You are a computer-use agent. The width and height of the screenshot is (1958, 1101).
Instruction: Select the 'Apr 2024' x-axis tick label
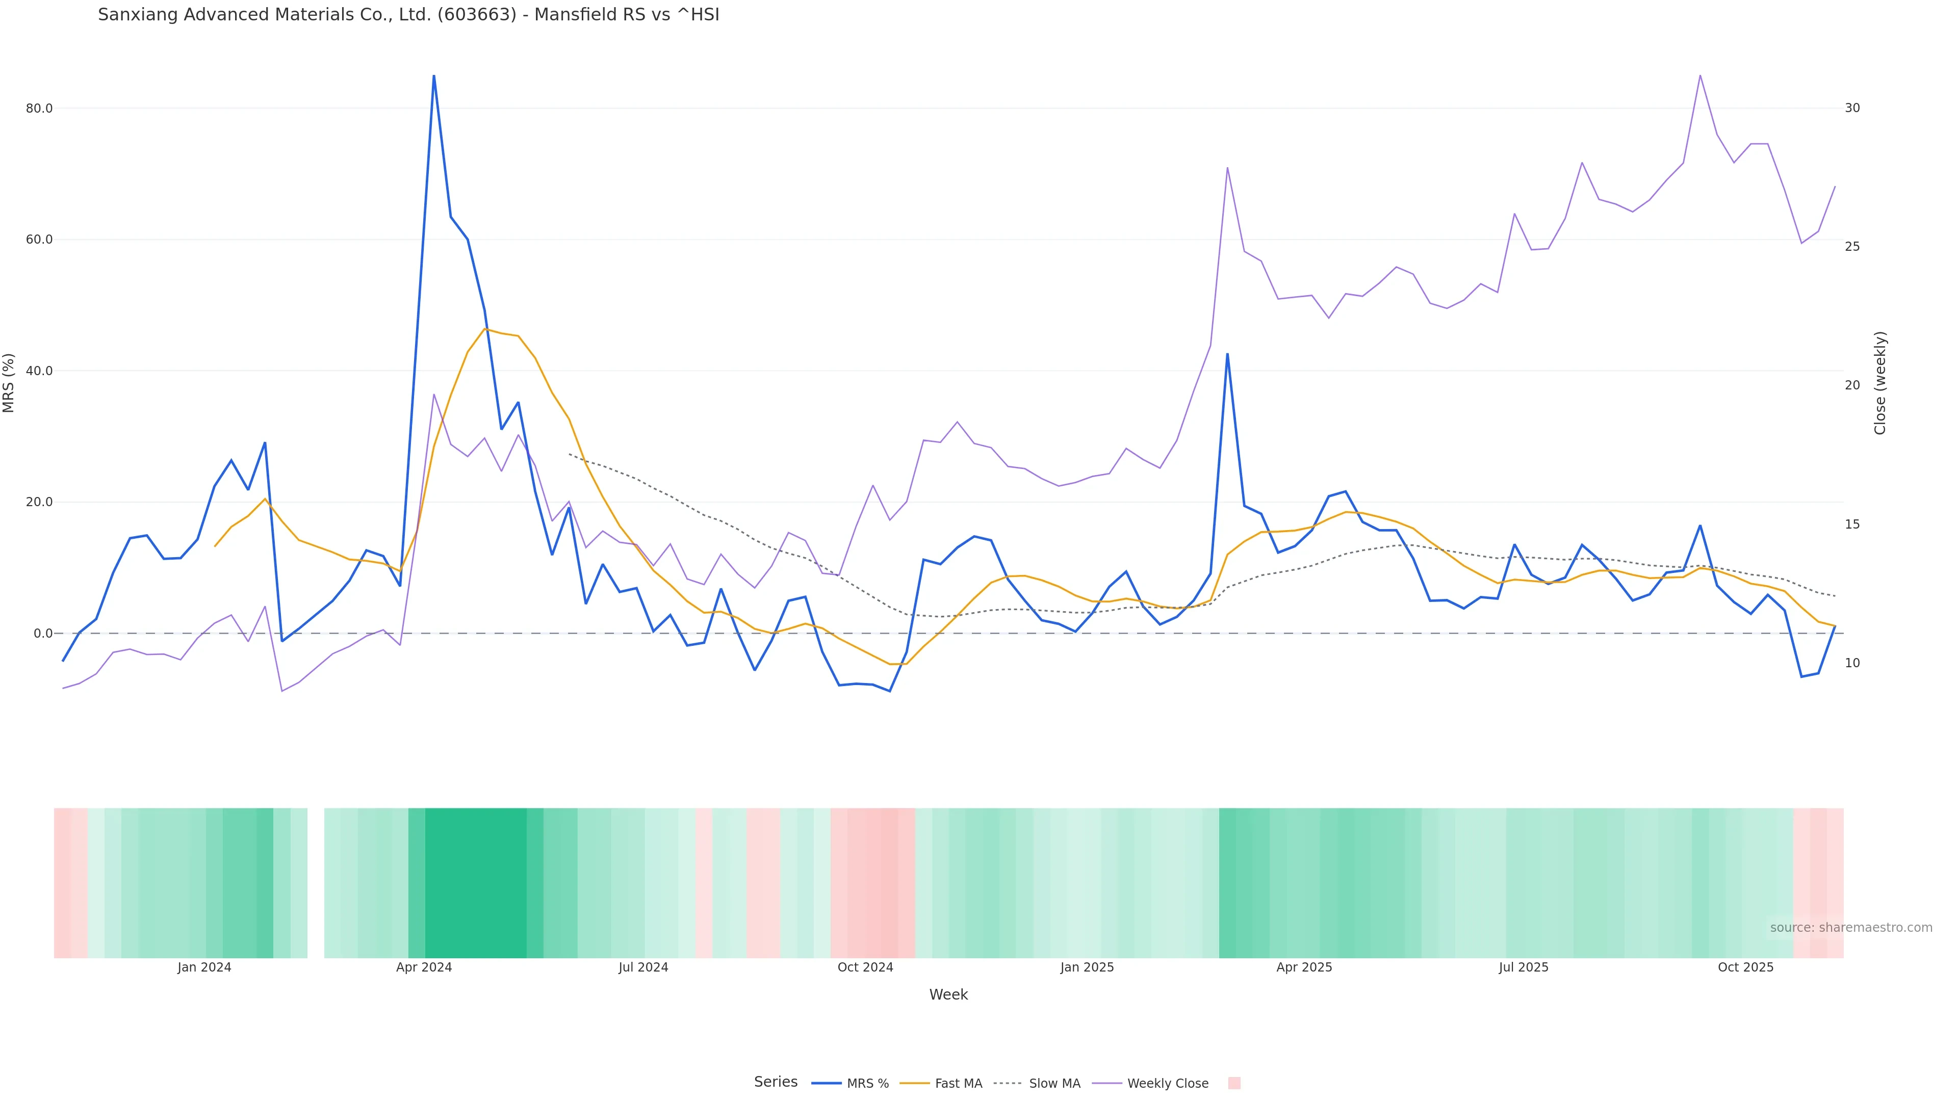pyautogui.click(x=423, y=967)
